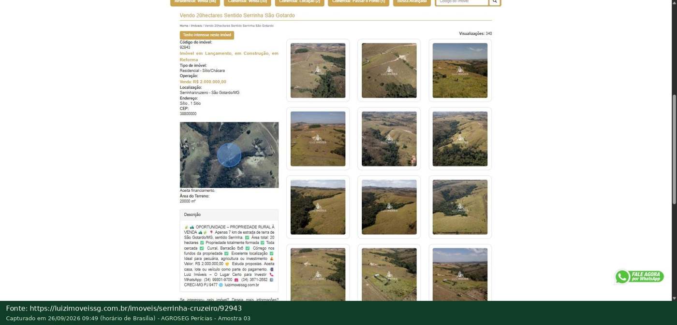Screen dimensions: 677x325
Task: Open the first photo in the fourth gallery row
Action: click(318, 274)
